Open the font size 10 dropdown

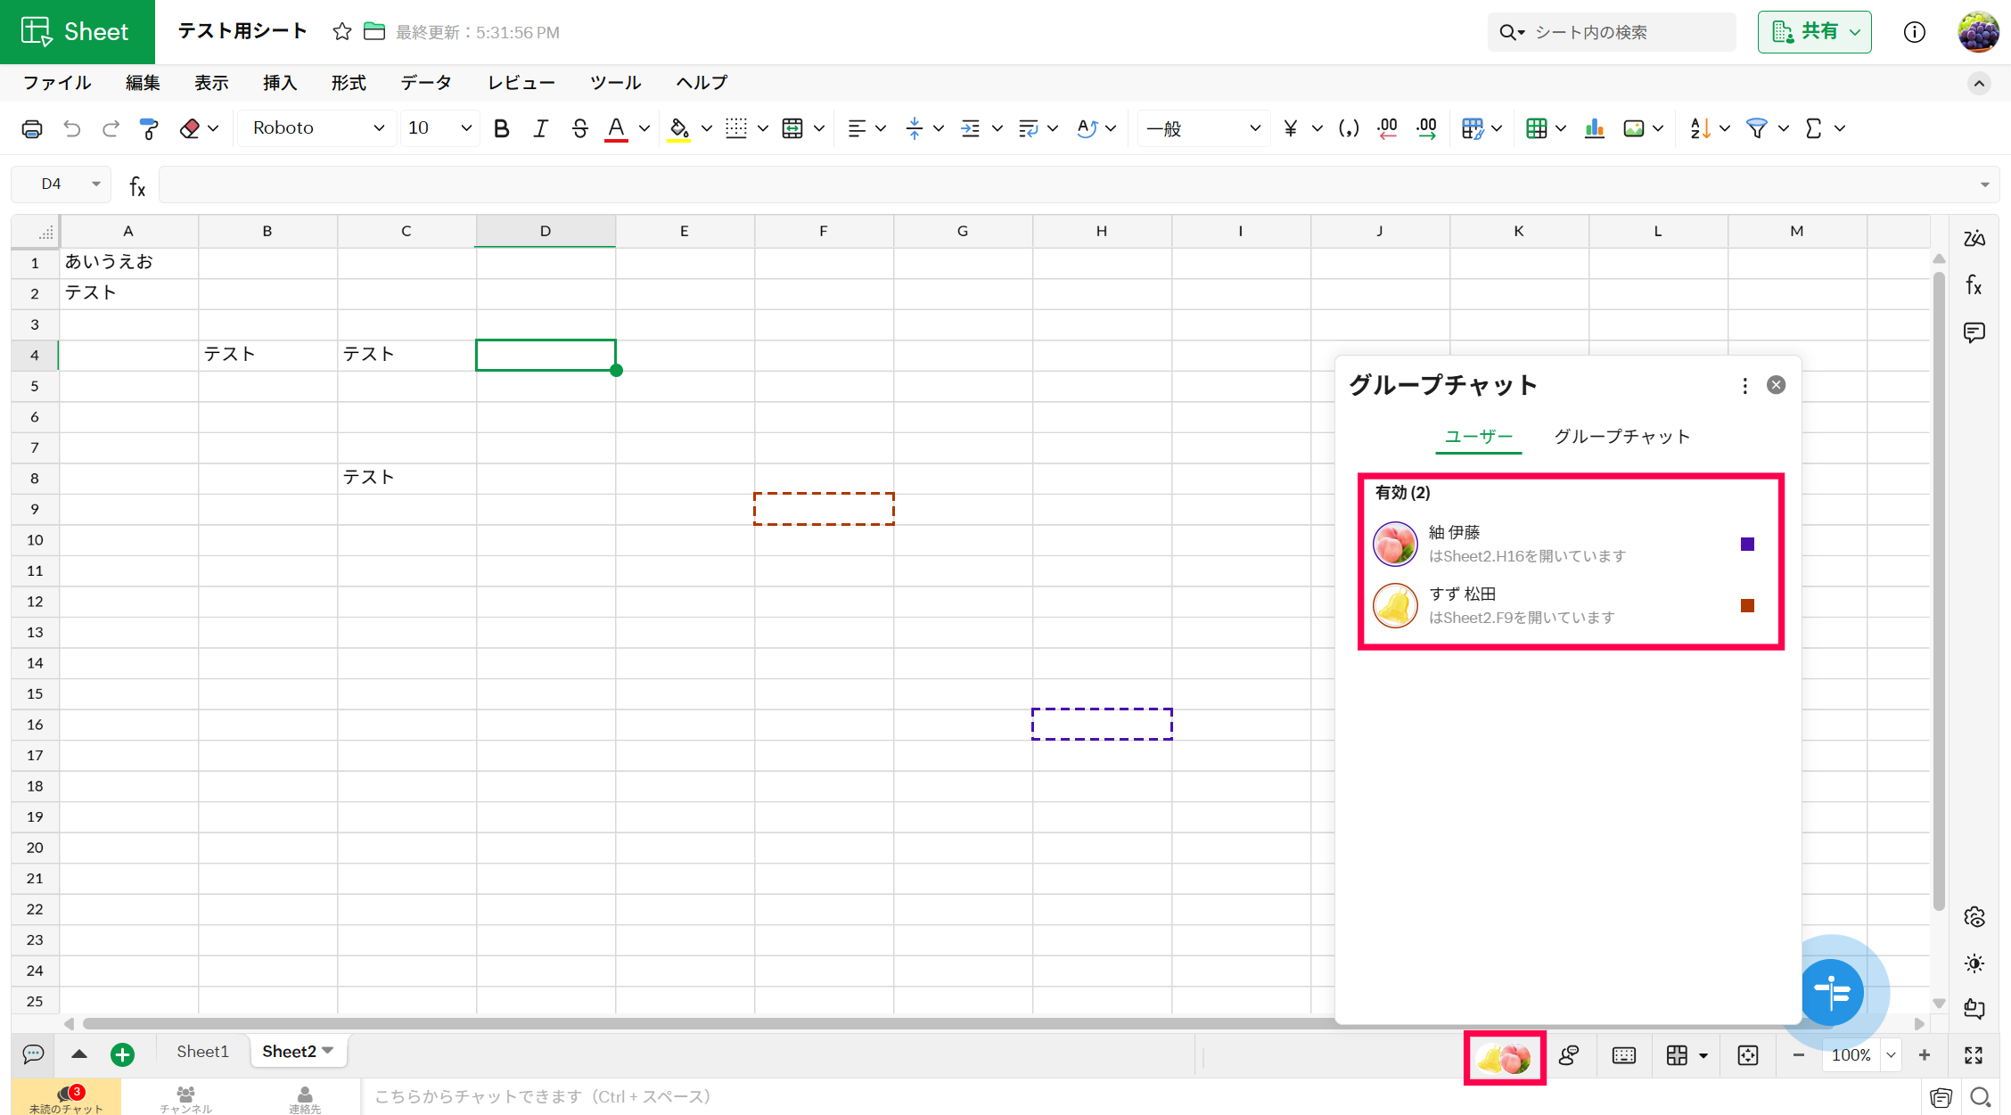click(x=439, y=128)
